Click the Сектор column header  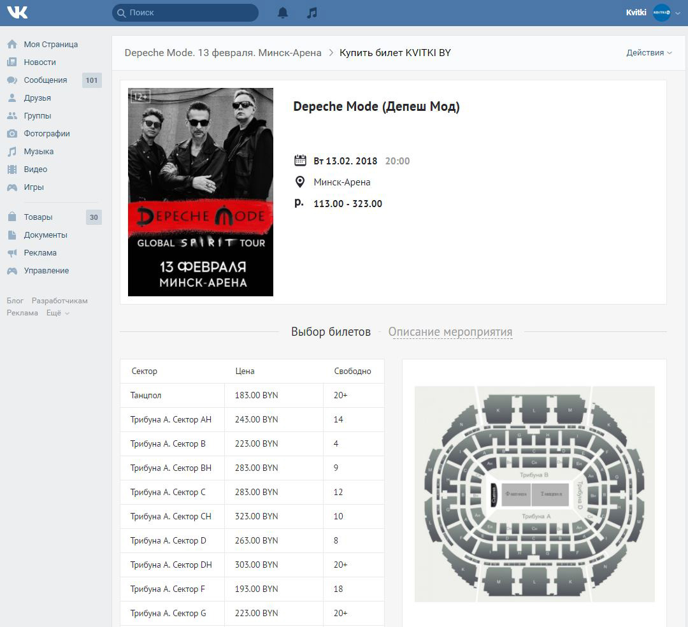(x=145, y=371)
